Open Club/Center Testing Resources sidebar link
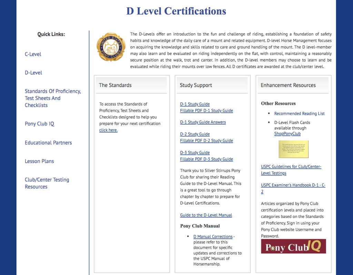This screenshot has height=275, width=353. pos(47,183)
